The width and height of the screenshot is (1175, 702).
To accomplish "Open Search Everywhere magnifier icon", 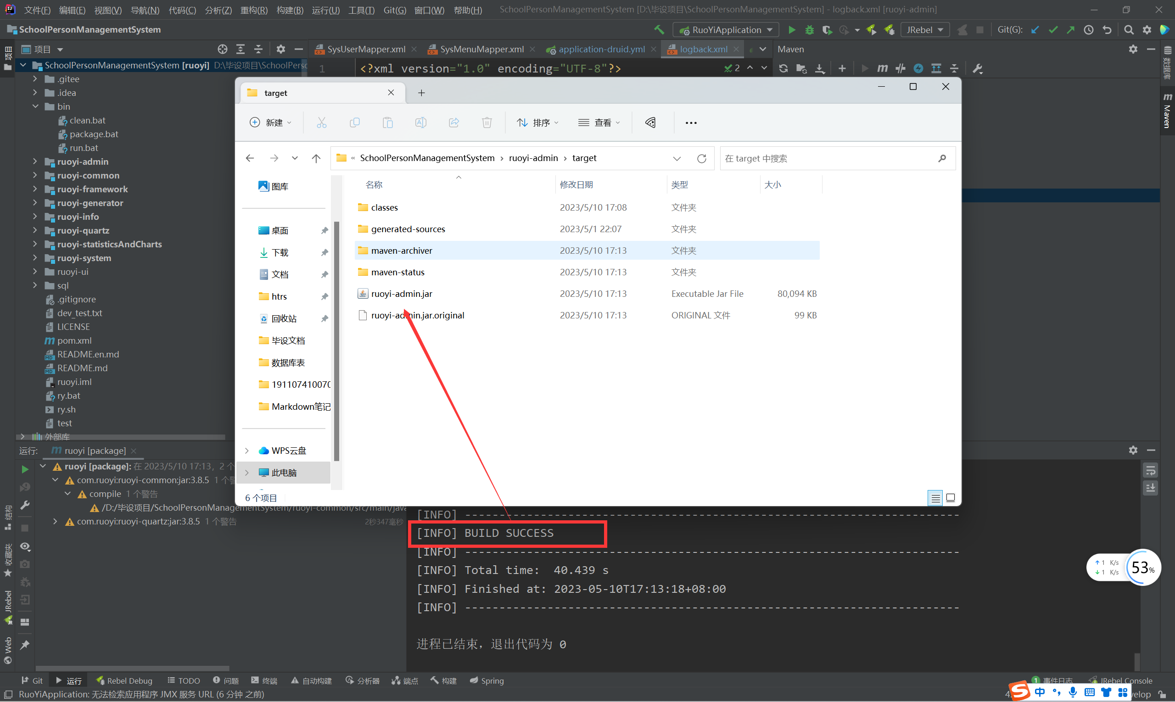I will tap(1129, 30).
